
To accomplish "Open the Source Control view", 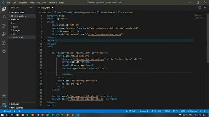I will click(4, 26).
